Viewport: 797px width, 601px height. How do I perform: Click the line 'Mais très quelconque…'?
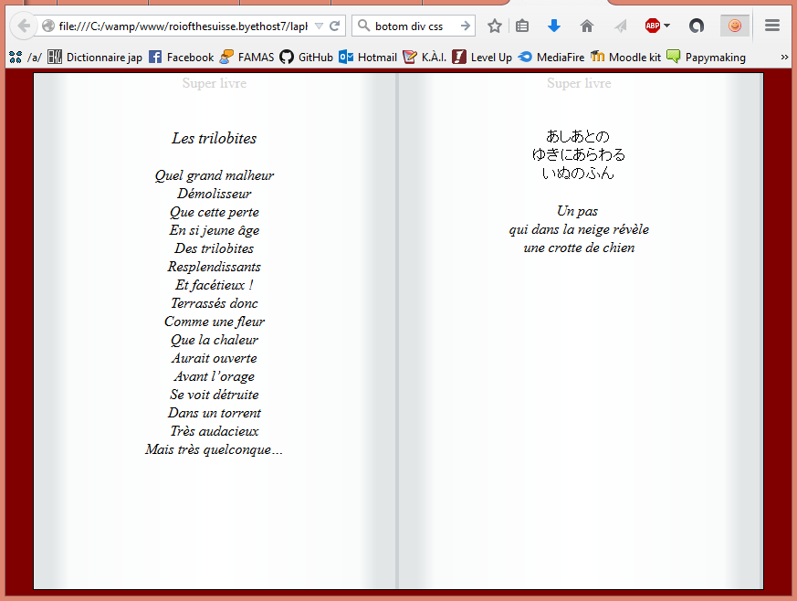pos(214,450)
